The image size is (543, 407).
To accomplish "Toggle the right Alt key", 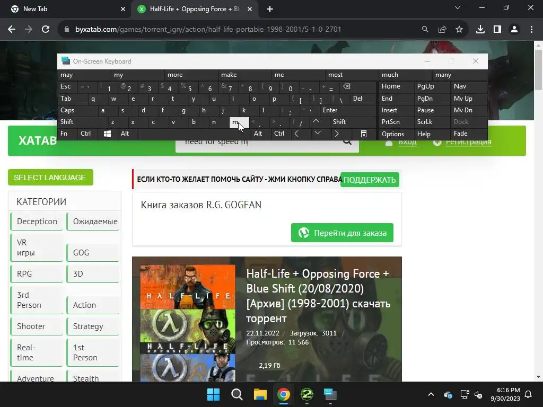I will (260, 134).
